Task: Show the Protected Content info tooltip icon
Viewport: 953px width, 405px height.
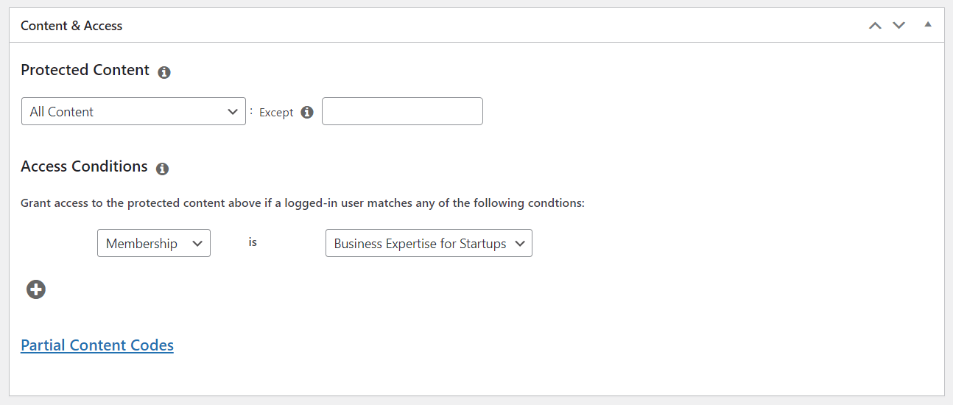Action: click(x=164, y=72)
